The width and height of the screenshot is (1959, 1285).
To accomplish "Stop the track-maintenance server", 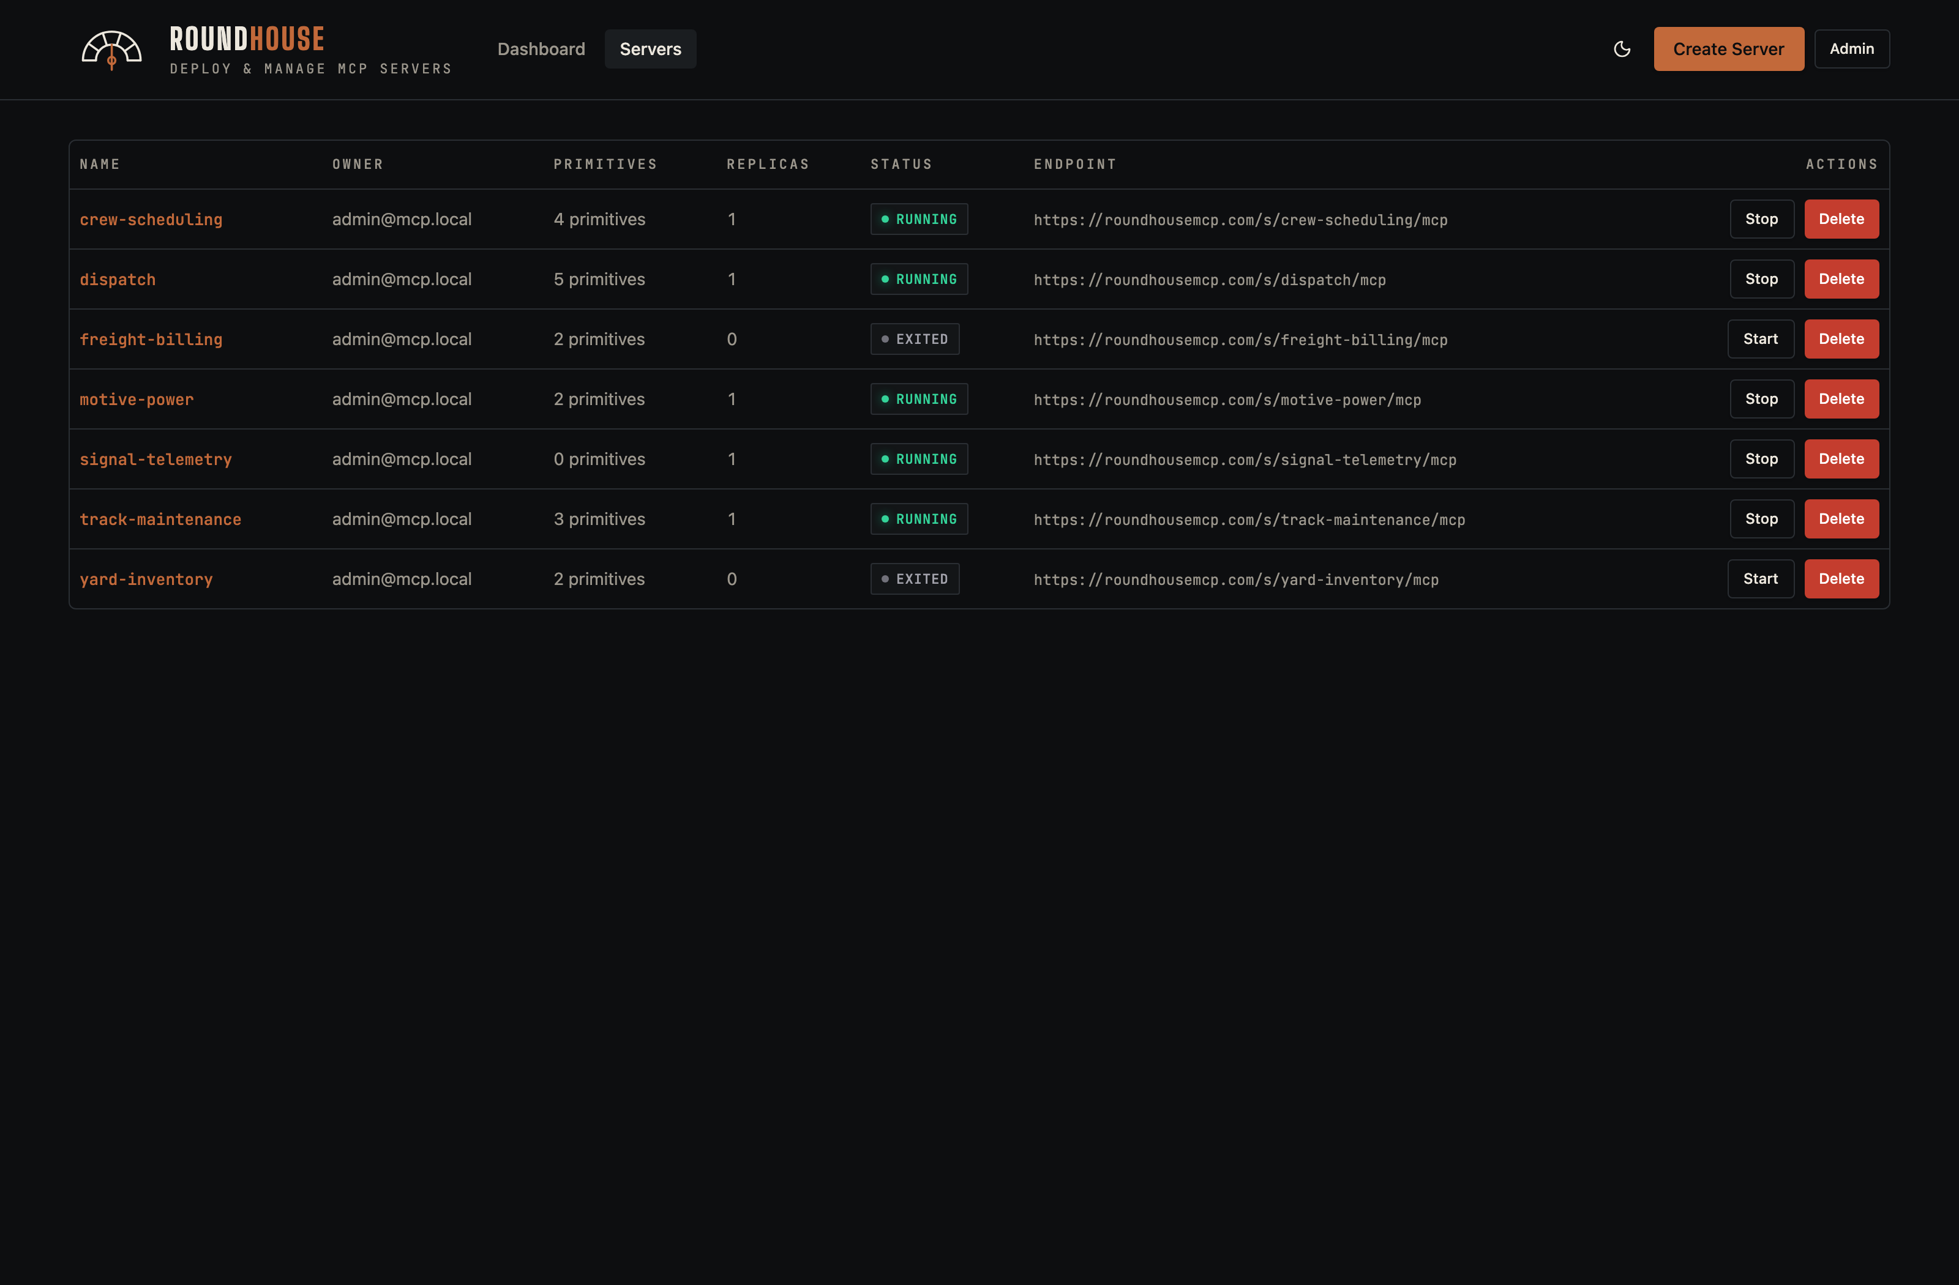I will point(1761,519).
